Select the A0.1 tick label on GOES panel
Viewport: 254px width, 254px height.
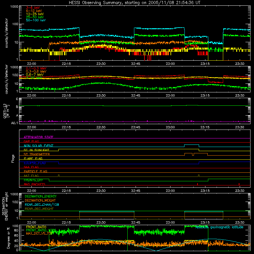coord(15,123)
